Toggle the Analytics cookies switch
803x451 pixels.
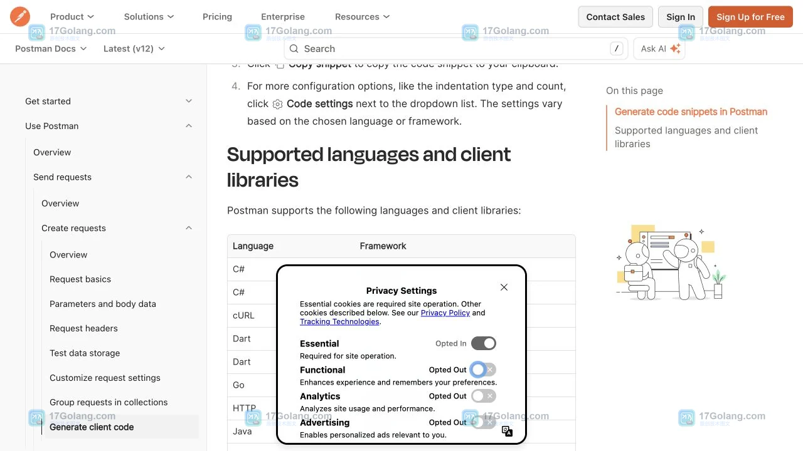click(x=484, y=396)
